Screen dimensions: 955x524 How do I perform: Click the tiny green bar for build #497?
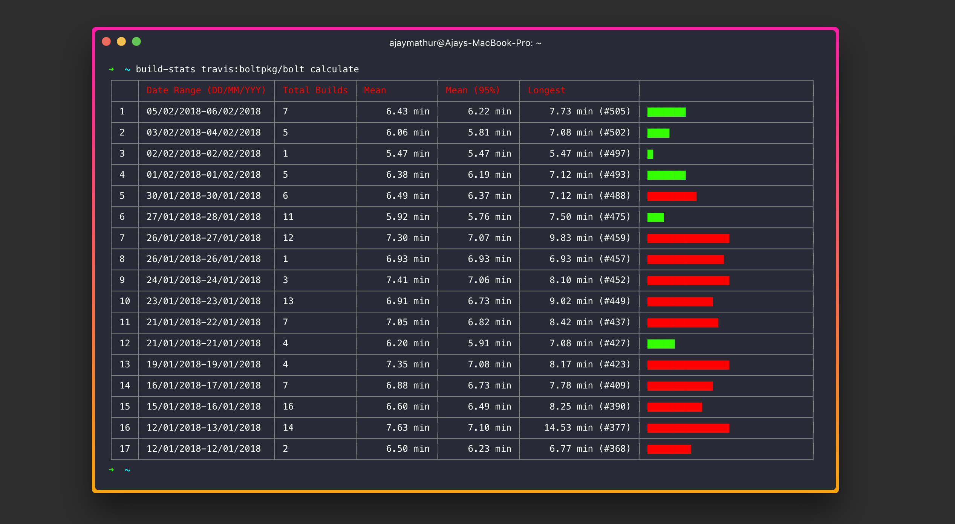pyautogui.click(x=650, y=154)
